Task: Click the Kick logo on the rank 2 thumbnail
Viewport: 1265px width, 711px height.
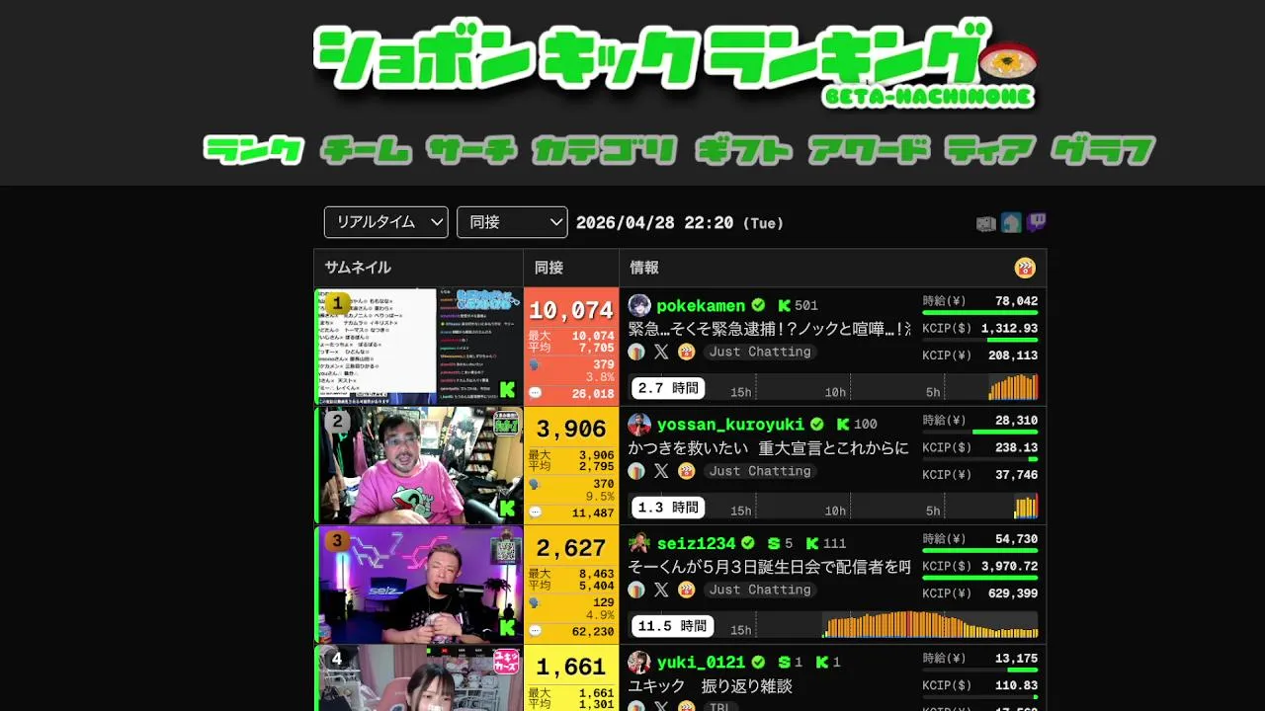Action: [x=508, y=509]
